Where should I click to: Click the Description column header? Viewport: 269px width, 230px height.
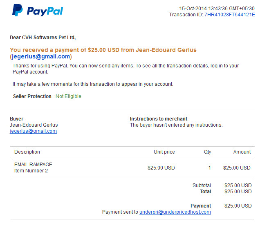click(27, 152)
